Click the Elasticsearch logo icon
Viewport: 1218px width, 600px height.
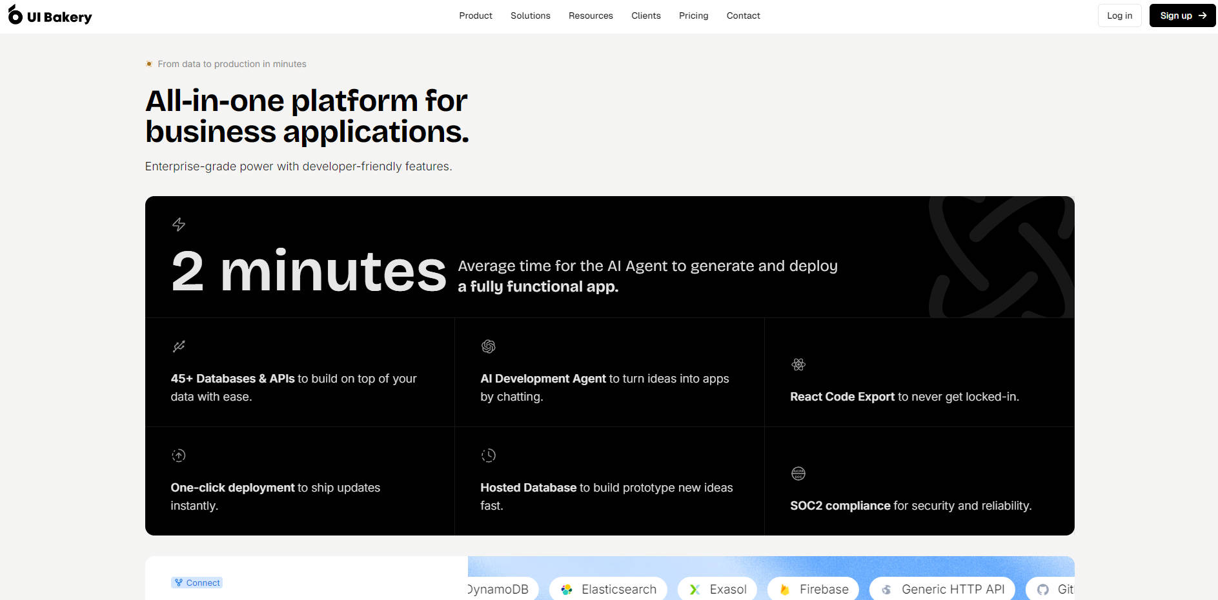click(567, 589)
